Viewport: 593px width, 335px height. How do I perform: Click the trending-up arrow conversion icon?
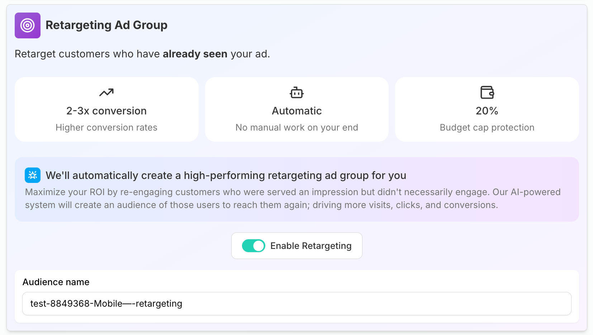[x=106, y=93]
